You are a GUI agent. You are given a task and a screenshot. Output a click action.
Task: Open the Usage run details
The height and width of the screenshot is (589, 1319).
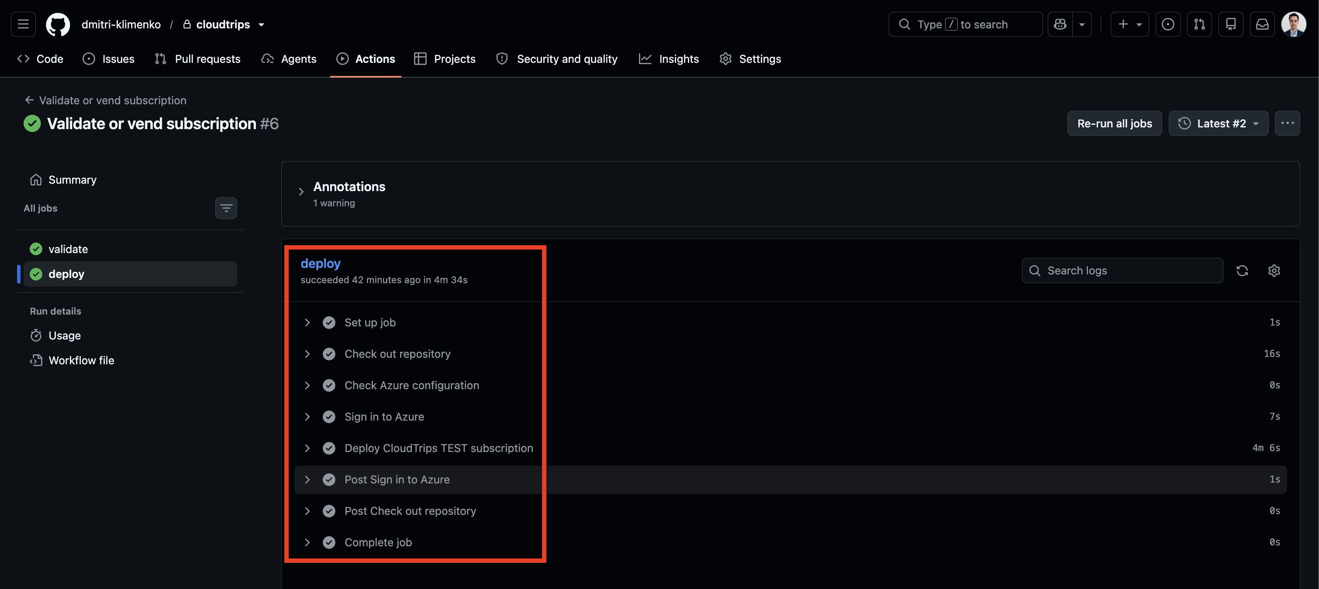(55, 336)
